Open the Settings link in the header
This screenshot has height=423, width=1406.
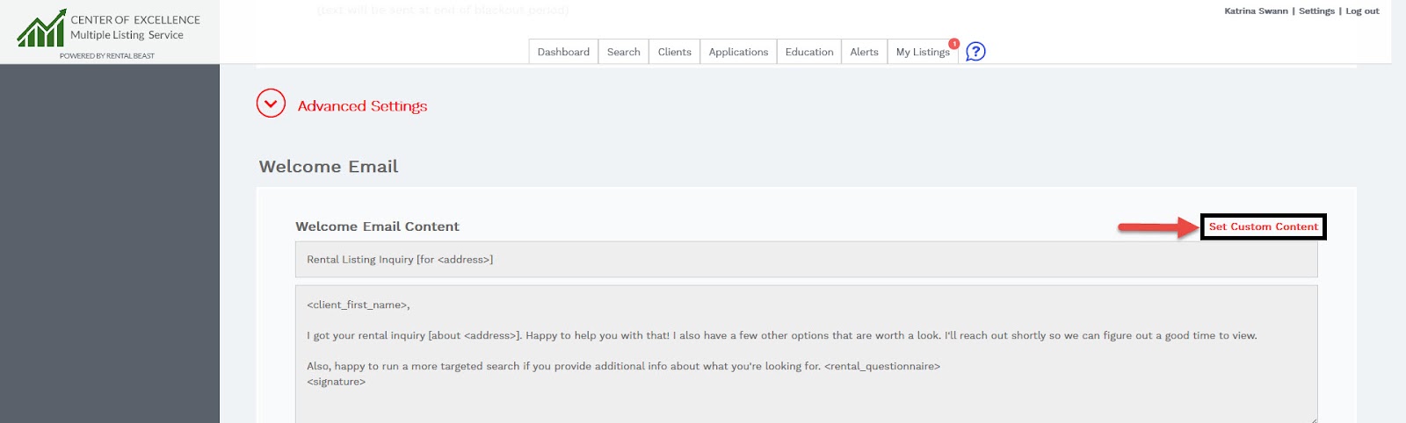(x=1316, y=11)
